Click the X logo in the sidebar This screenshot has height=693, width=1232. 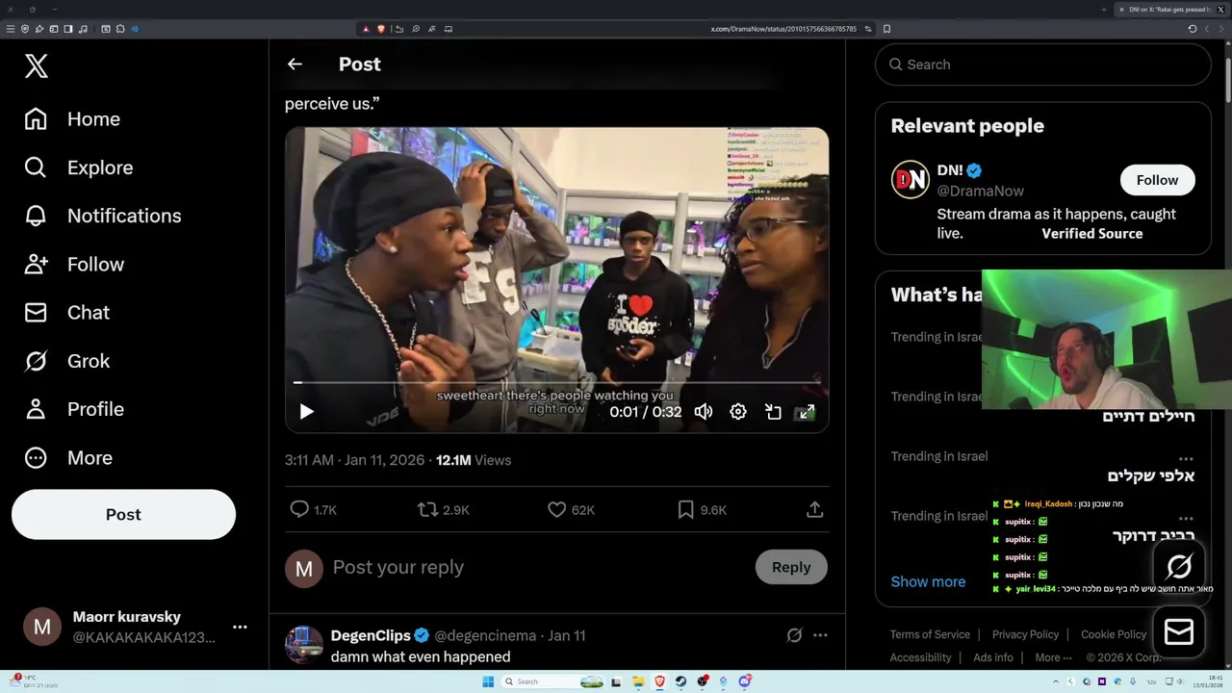point(37,65)
